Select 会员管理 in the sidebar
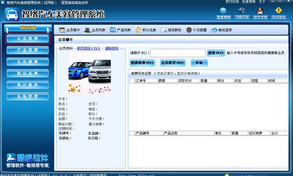Viewport: 293px width, 176px height. pos(28,38)
